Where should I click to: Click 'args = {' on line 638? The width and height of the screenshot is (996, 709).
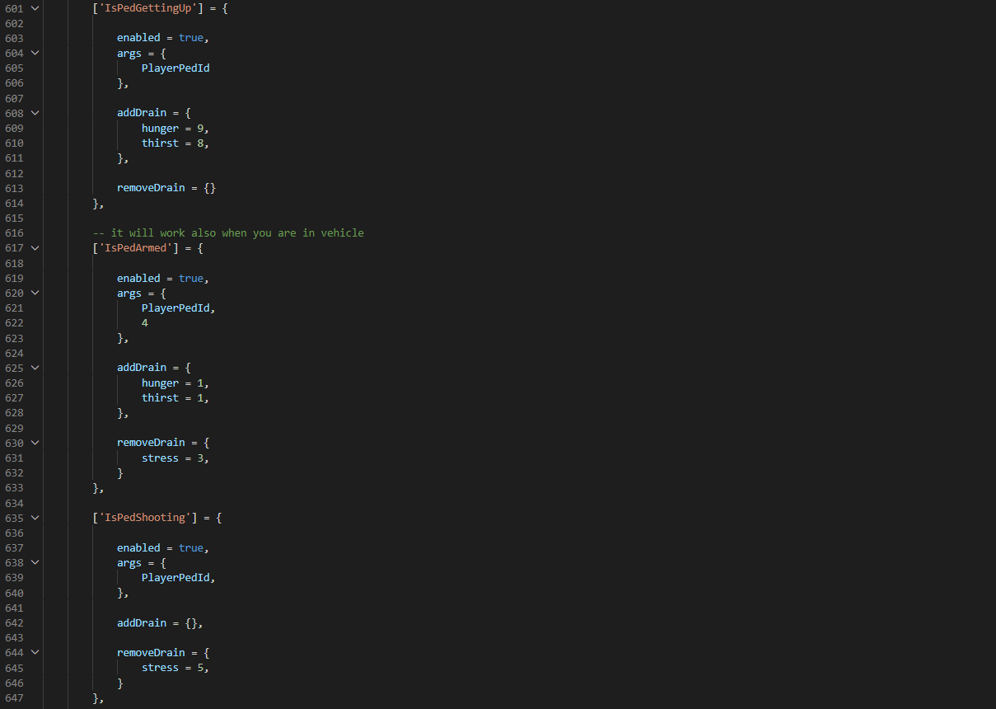(142, 563)
